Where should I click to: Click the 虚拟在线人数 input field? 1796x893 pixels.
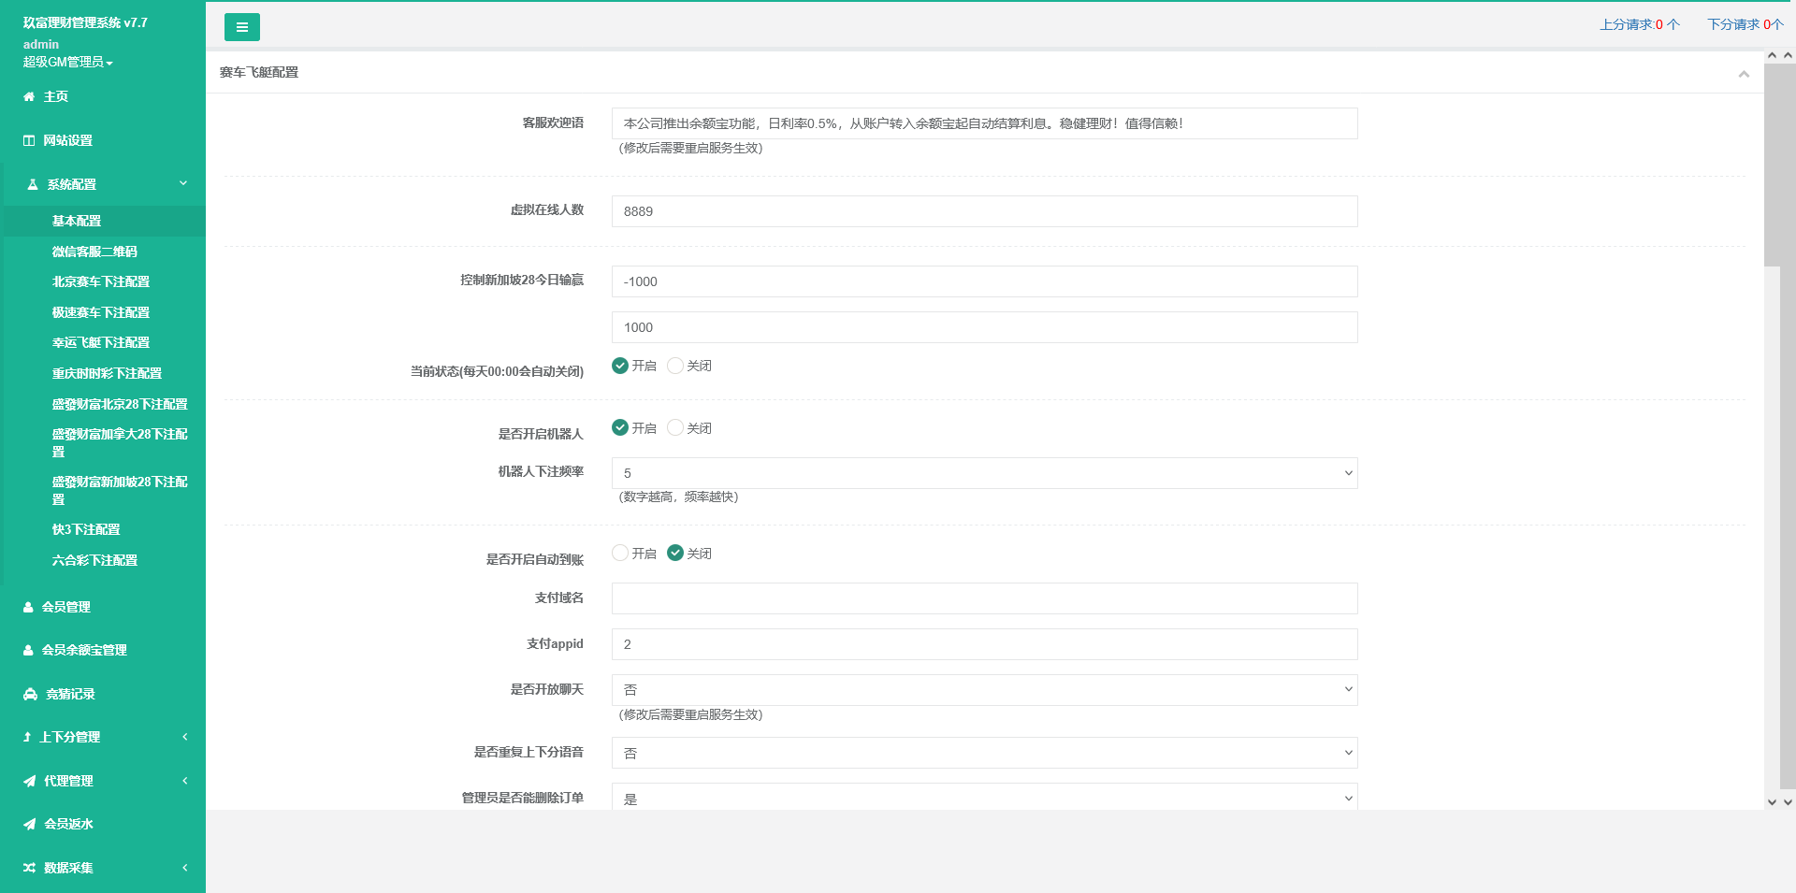984,211
